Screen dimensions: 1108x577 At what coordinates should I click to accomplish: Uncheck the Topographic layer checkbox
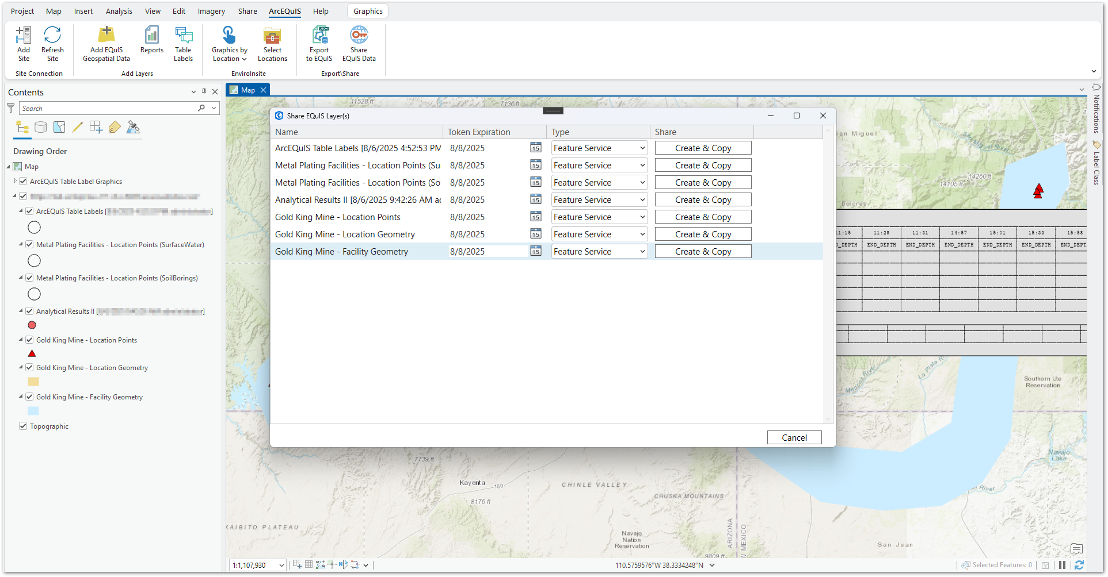click(23, 426)
